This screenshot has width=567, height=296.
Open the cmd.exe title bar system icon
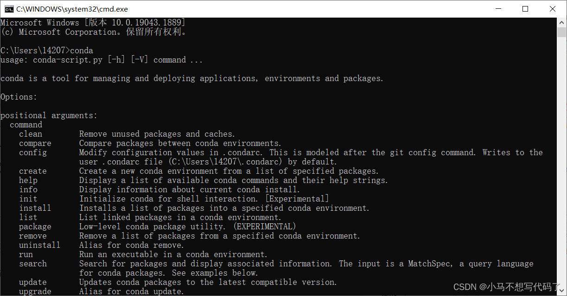(x=8, y=9)
